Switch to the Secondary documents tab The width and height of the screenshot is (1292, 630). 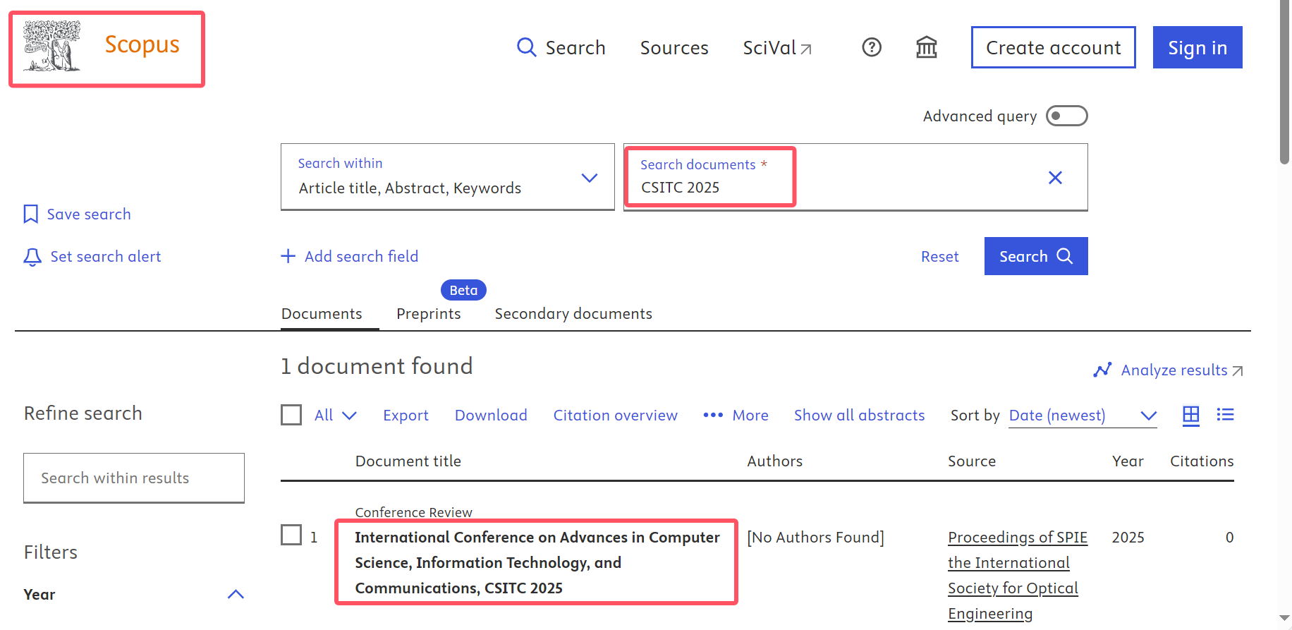(573, 313)
